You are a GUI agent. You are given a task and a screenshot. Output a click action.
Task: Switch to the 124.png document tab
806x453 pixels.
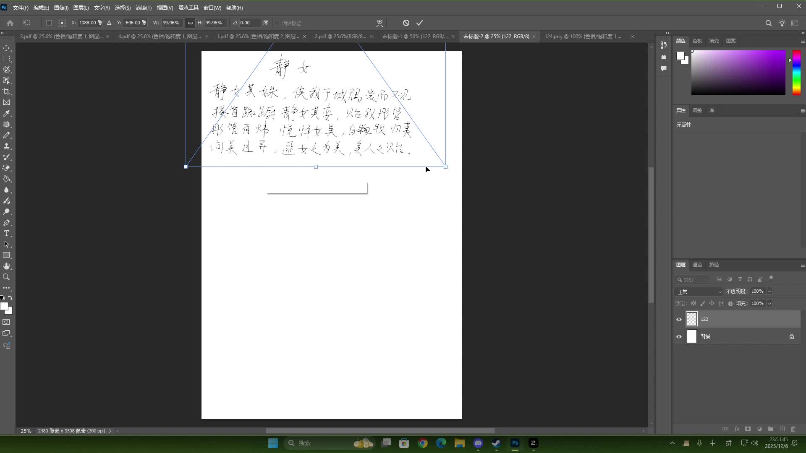coord(583,36)
